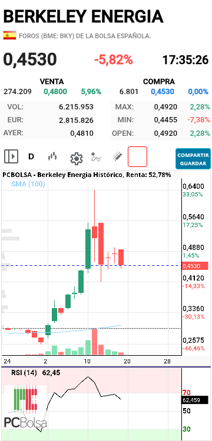212x441 pixels.
Task: Click the MIN value 0,4455
Action: pyautogui.click(x=165, y=120)
